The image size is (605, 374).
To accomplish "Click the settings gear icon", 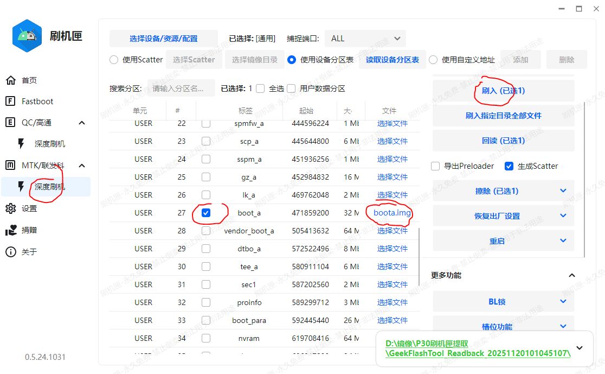I will coord(10,208).
